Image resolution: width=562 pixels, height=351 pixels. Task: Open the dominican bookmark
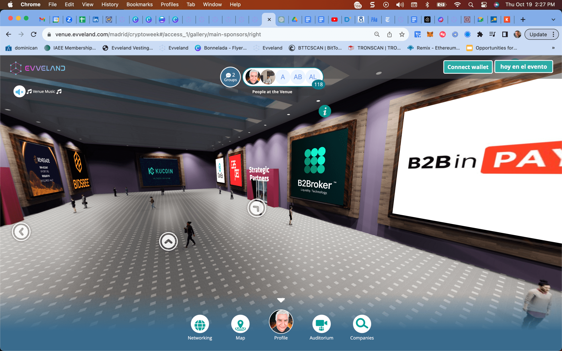click(22, 48)
